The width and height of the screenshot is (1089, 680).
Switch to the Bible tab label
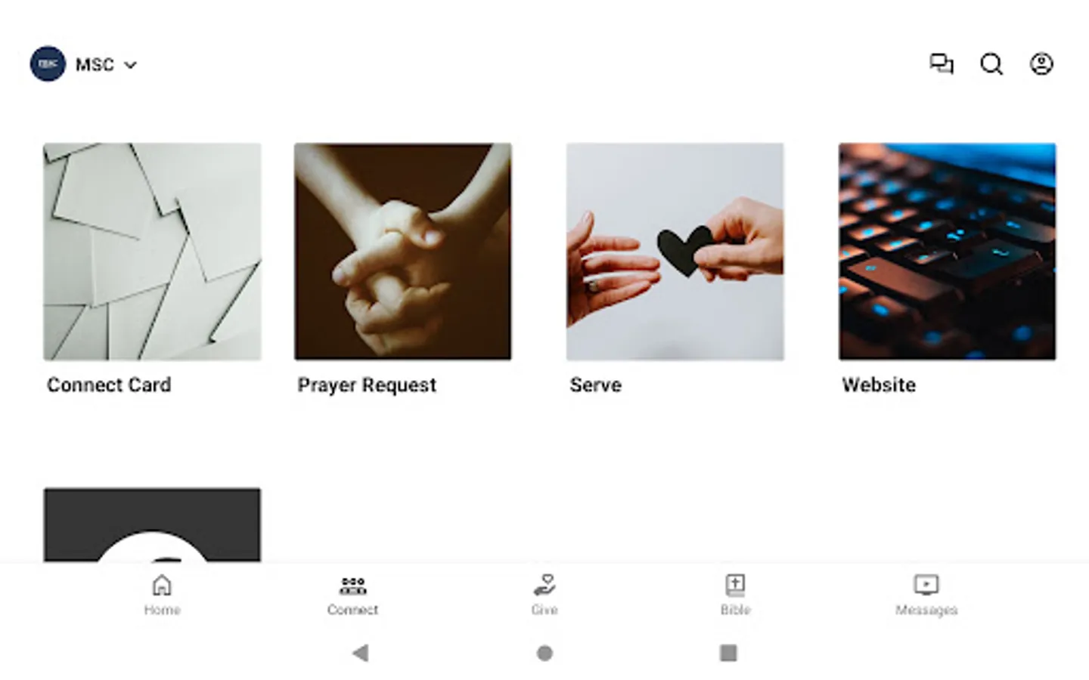click(735, 610)
